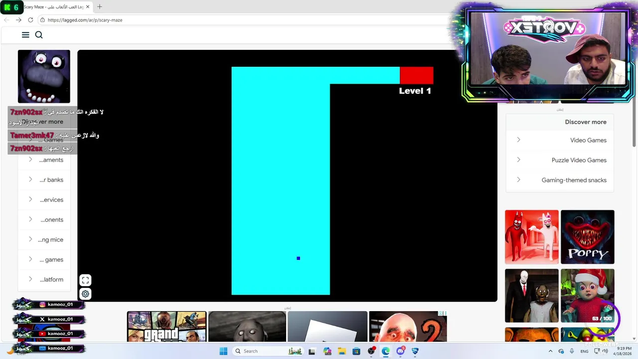This screenshot has width=638, height=359.
Task: Open the '...r banks' left sidebar link
Action: point(51,180)
